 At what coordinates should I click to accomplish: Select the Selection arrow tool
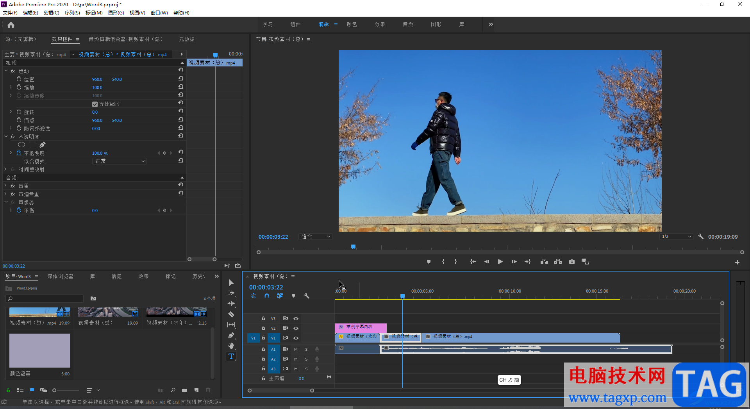click(231, 283)
